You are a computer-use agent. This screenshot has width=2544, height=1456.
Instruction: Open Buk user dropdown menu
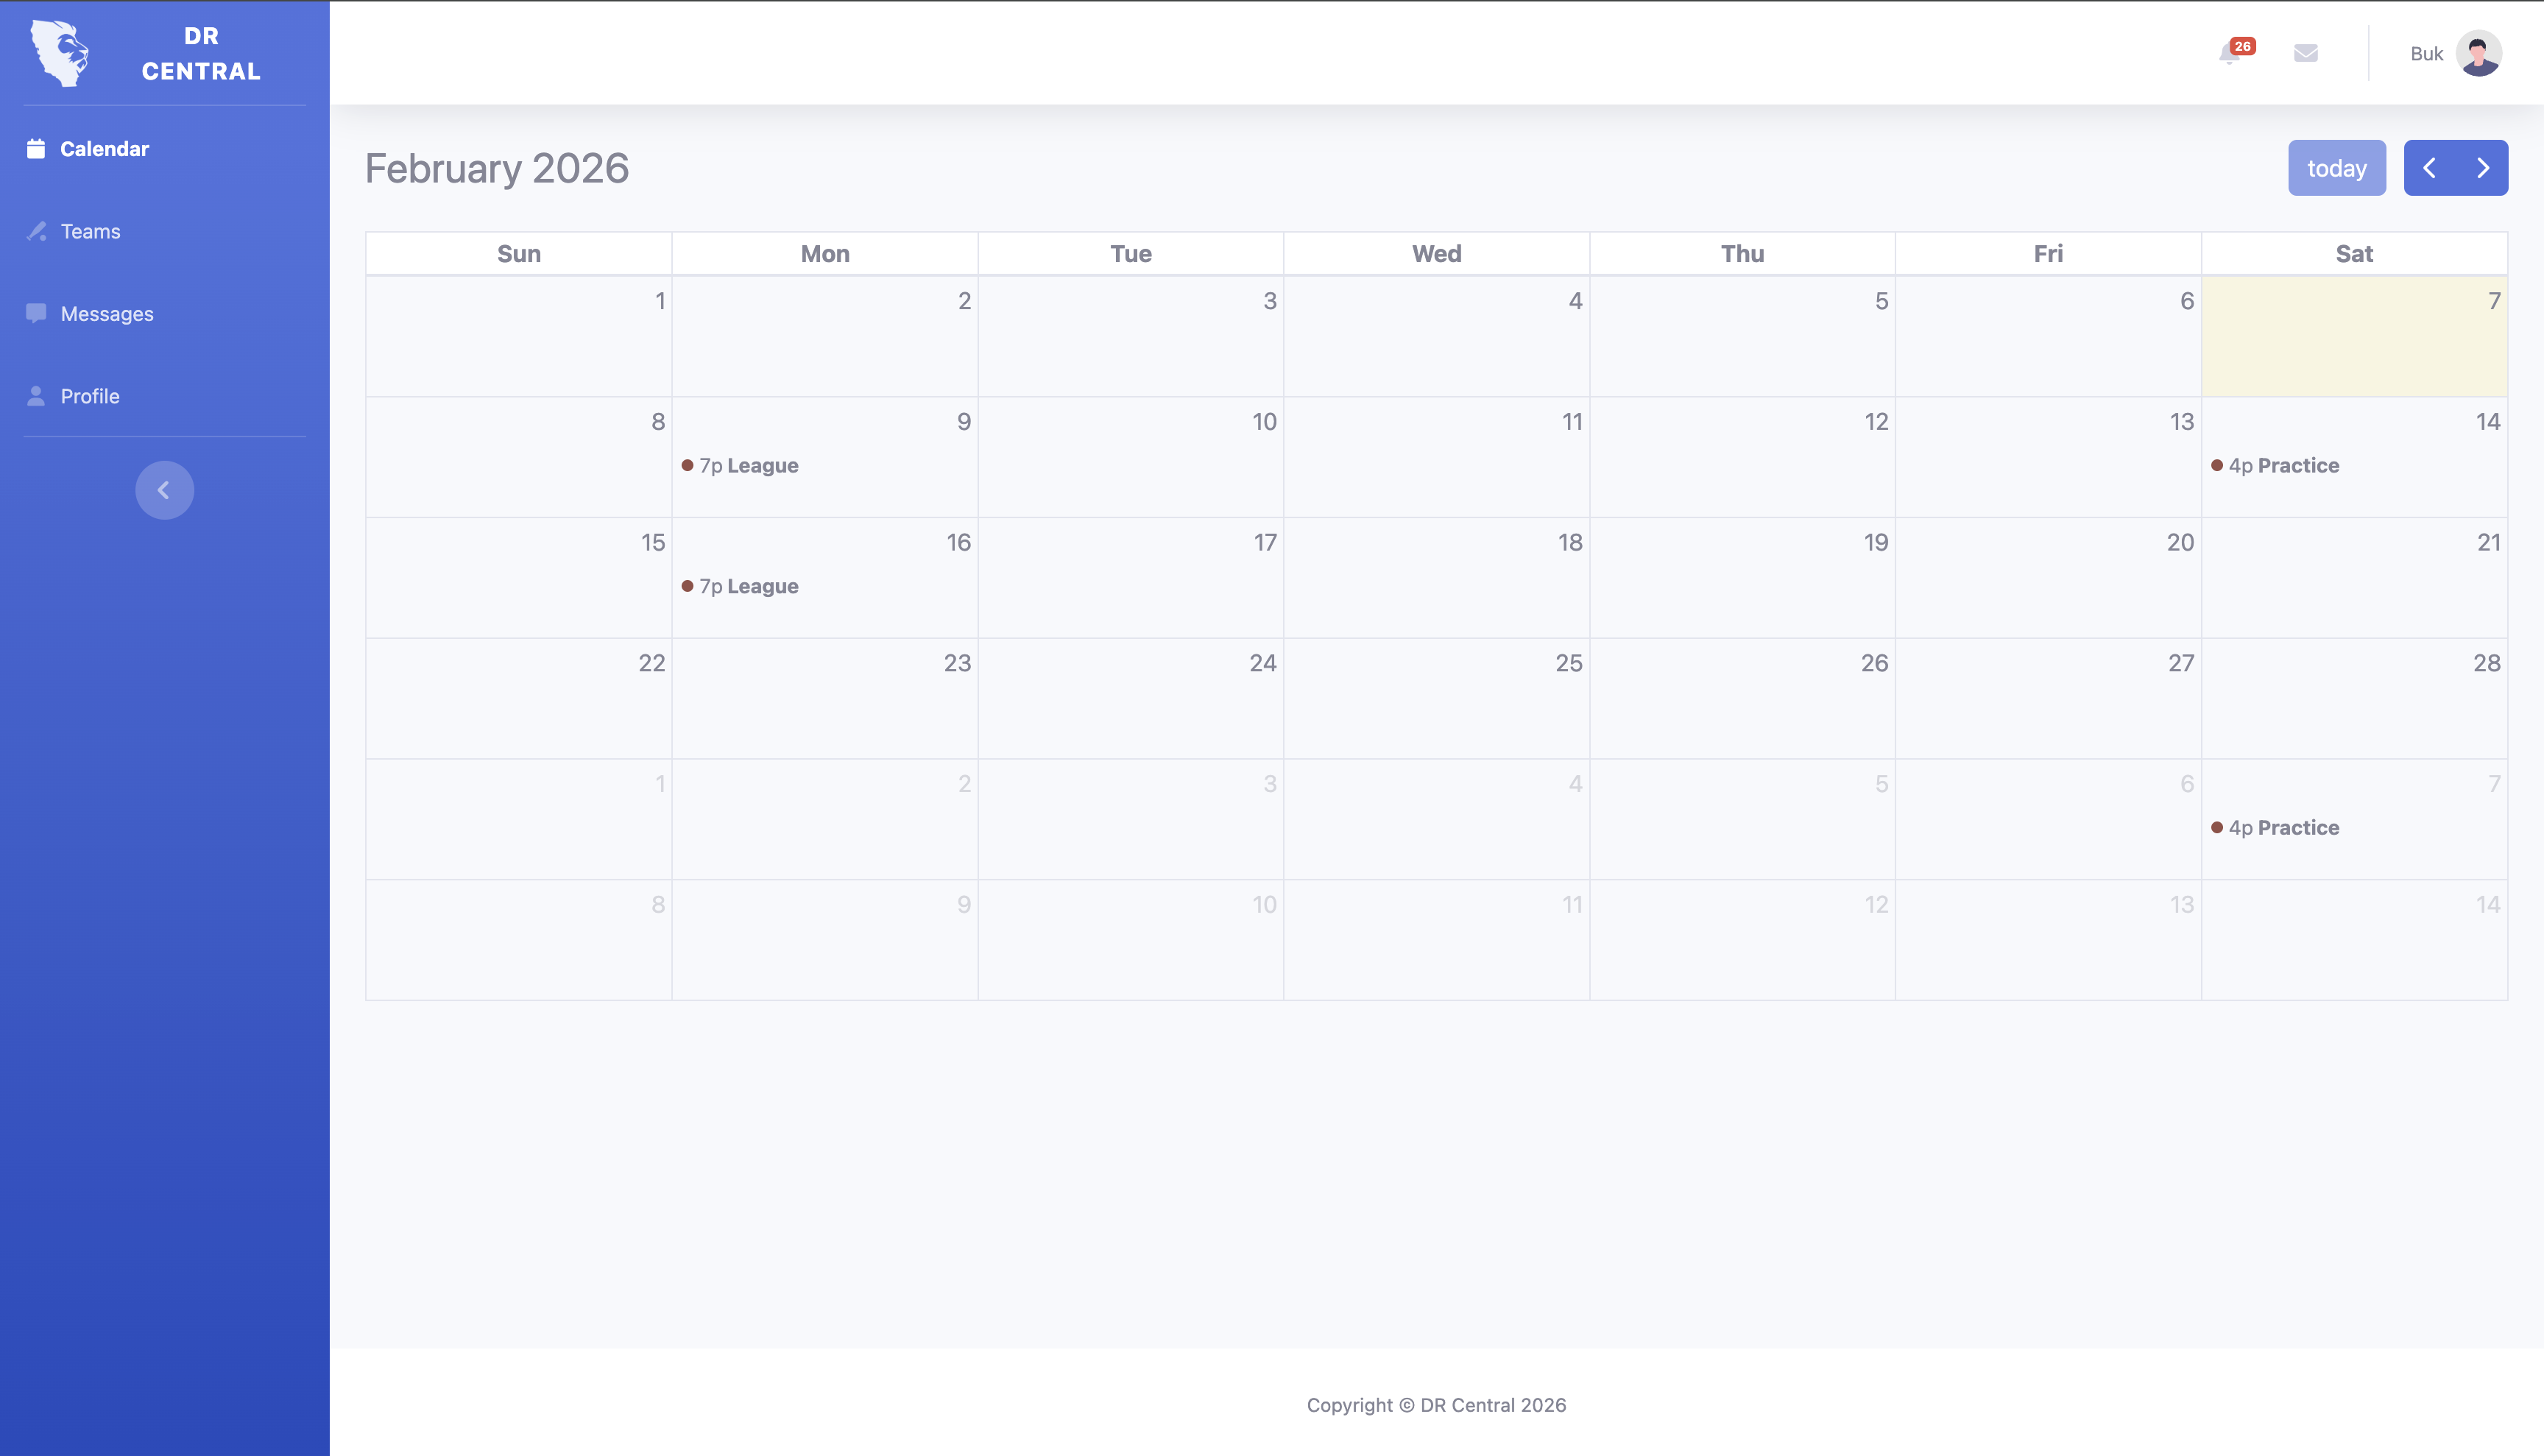(2426, 54)
